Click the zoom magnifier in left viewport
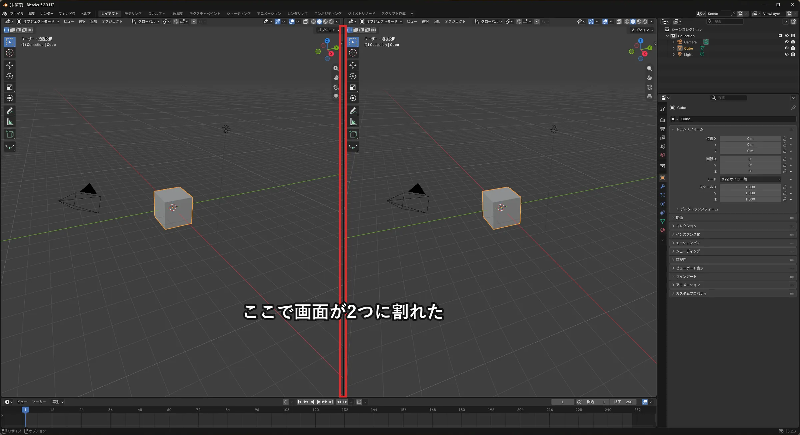 [336, 68]
